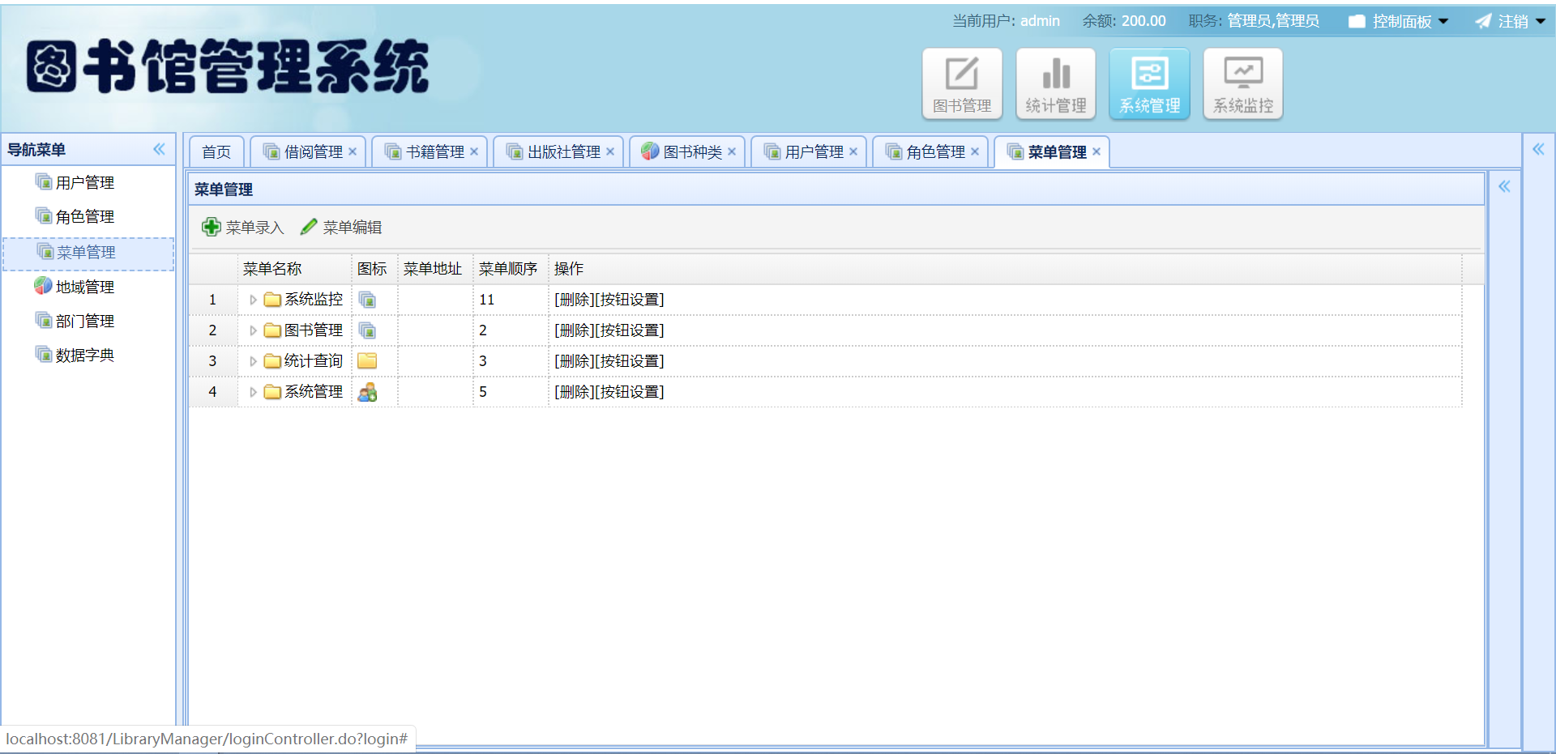Click the pencil 菜单编辑 icon

click(x=309, y=227)
